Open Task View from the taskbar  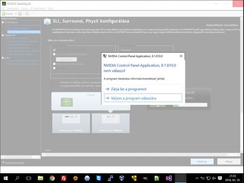tap(29, 179)
